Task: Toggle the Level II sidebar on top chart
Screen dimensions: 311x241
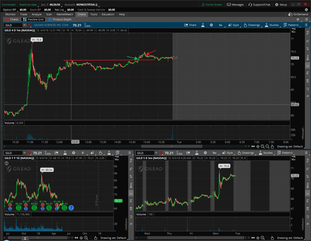Action: pyautogui.click(x=307, y=88)
